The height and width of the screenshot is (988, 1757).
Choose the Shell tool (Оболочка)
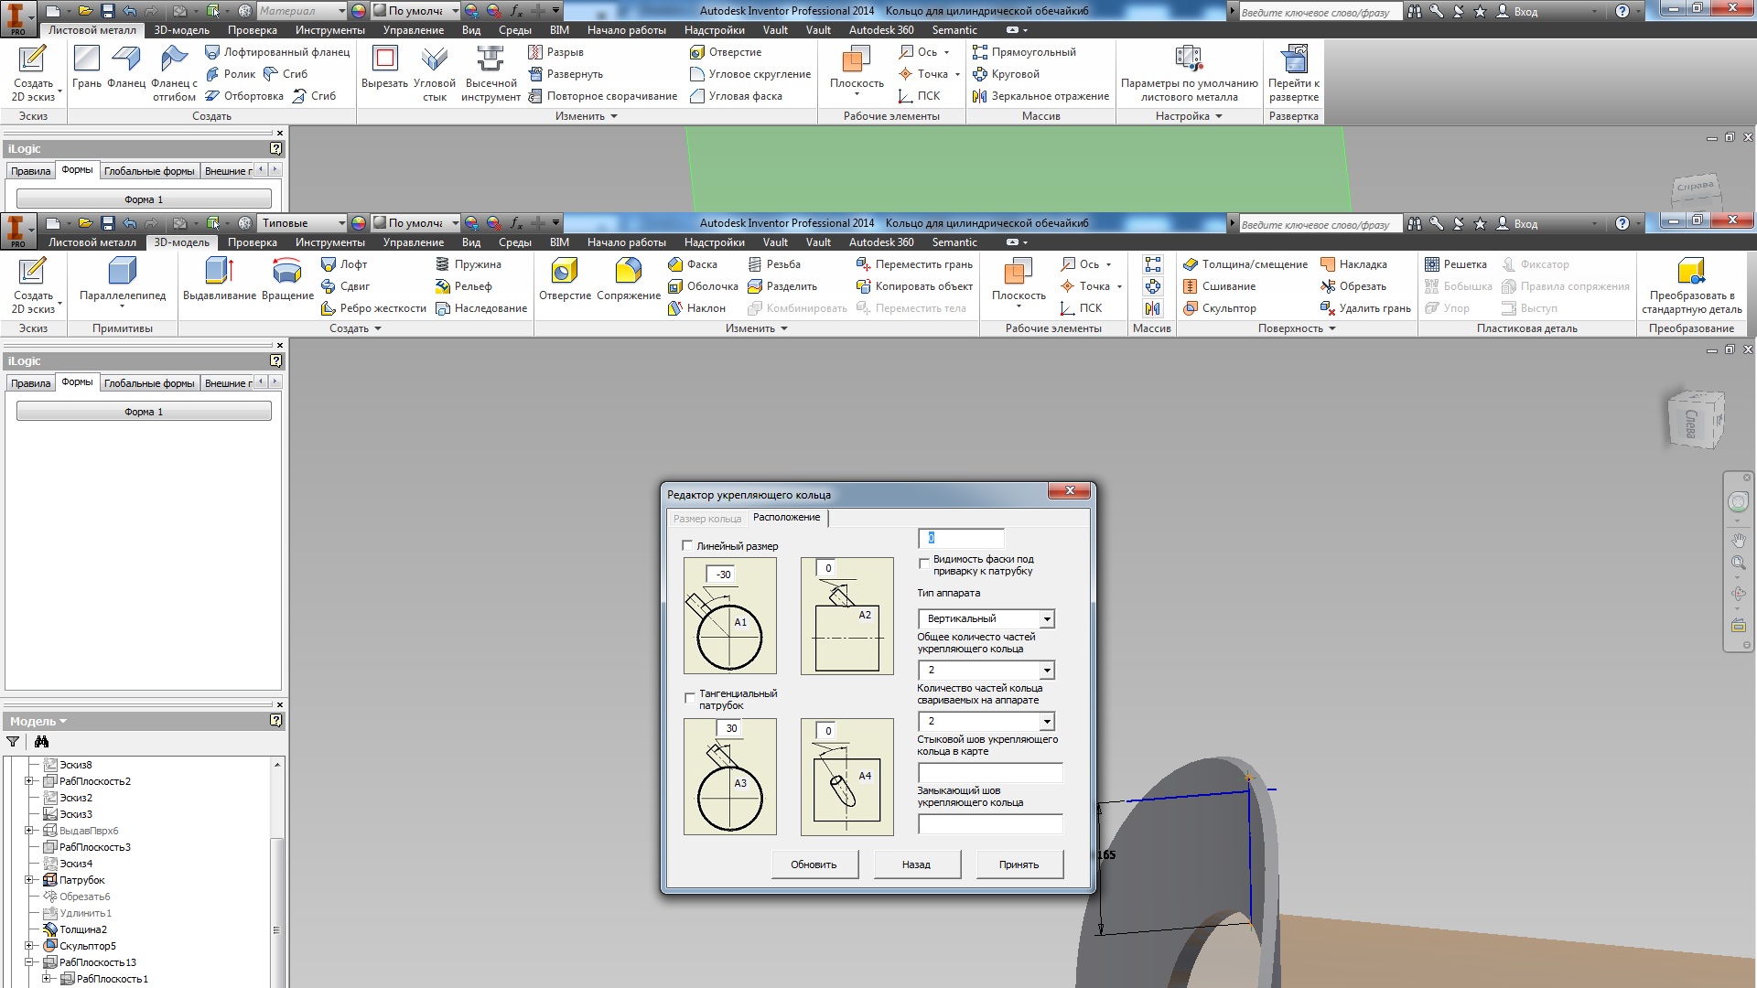[x=703, y=286]
